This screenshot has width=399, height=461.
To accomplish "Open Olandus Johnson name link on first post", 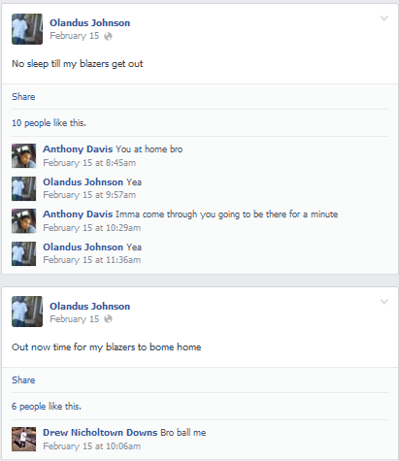I will point(89,23).
